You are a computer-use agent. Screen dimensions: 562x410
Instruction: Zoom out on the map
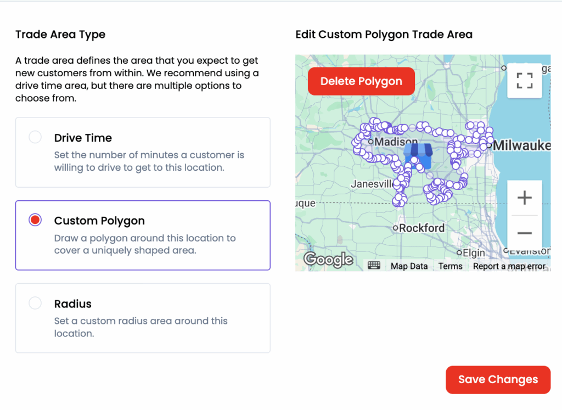click(525, 233)
